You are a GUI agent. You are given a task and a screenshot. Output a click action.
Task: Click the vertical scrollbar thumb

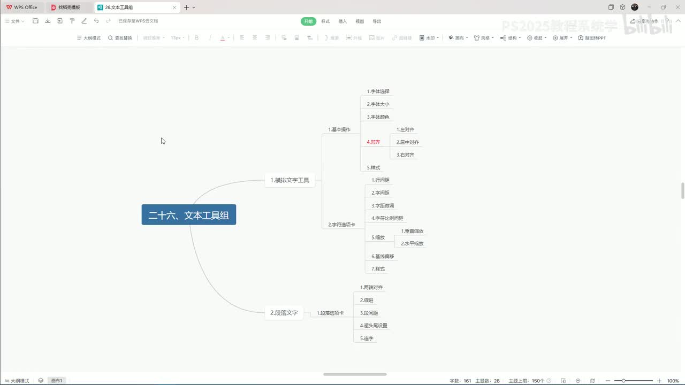[x=682, y=190]
